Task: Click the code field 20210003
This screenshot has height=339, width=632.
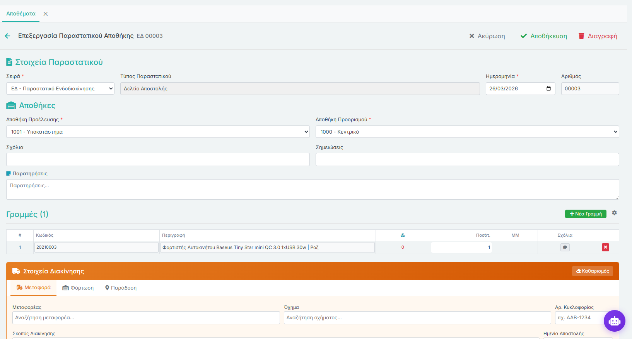Action: tap(96, 247)
